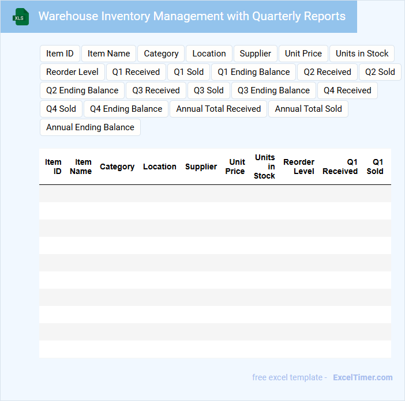The width and height of the screenshot is (405, 401).
Task: Click the first empty table row
Action: point(215,194)
